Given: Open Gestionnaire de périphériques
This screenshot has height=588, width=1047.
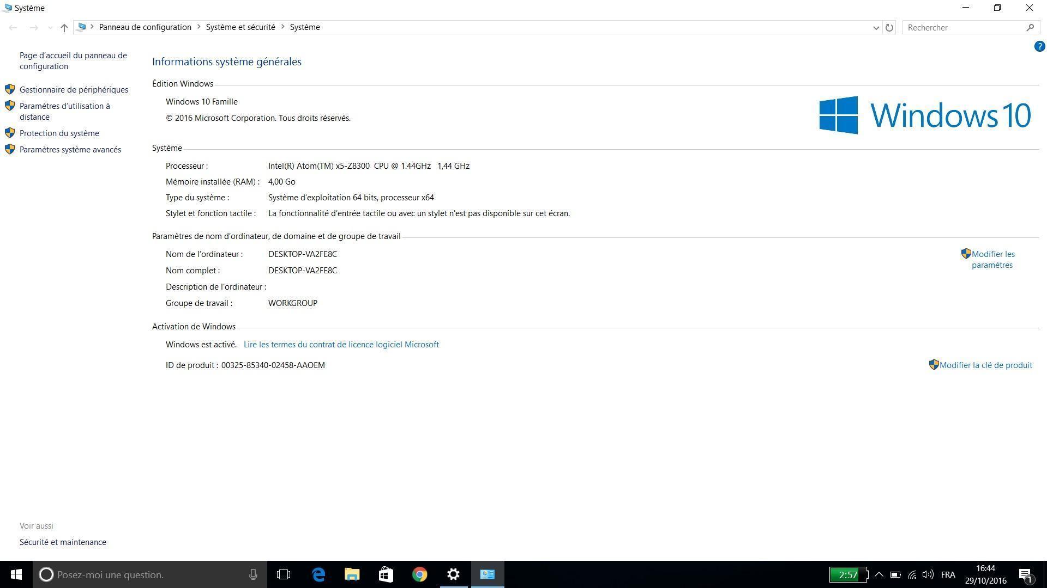Looking at the screenshot, I should [x=74, y=90].
